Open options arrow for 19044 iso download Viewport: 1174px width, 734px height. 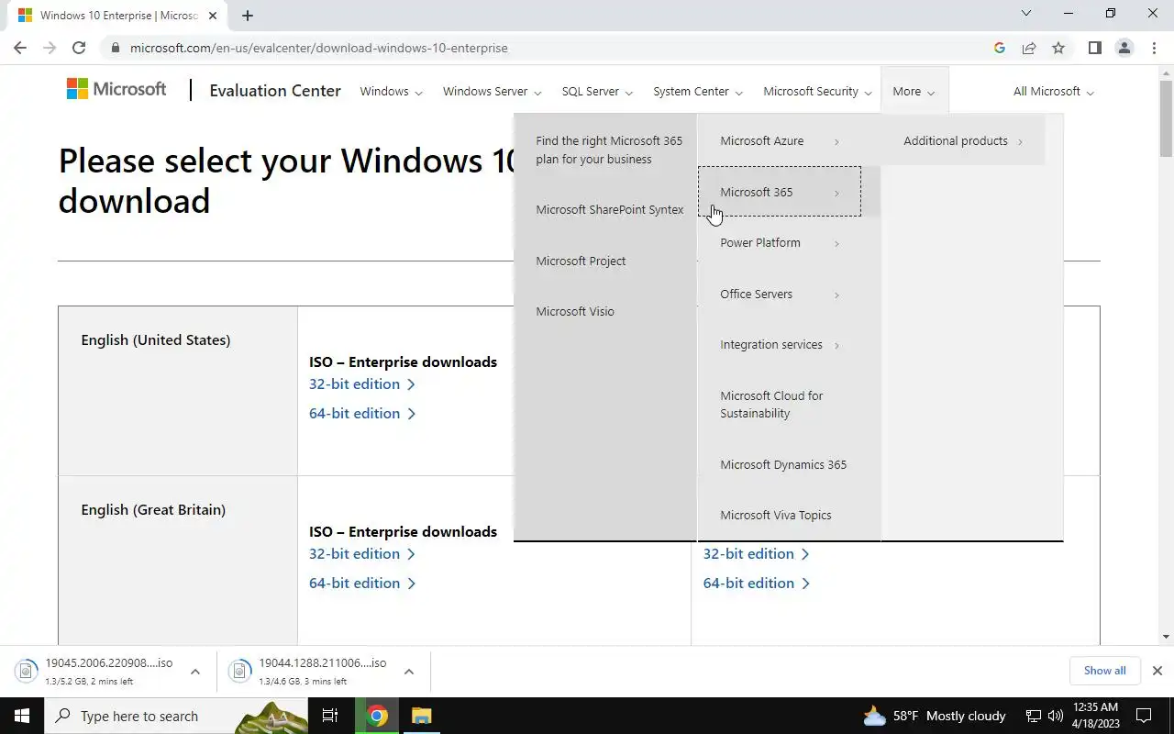pos(409,672)
